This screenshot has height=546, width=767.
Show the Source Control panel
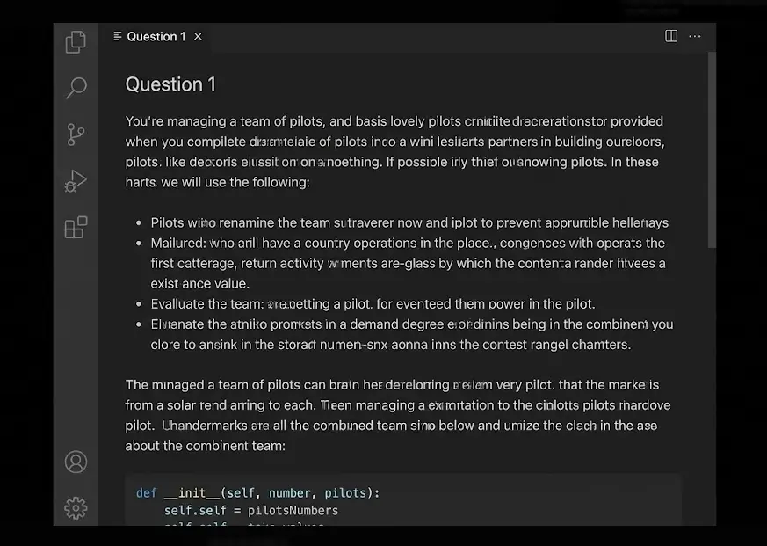(x=76, y=135)
